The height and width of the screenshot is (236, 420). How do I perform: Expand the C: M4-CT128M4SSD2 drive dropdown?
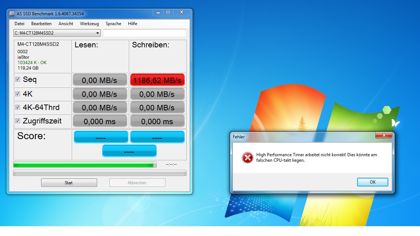tap(57, 33)
